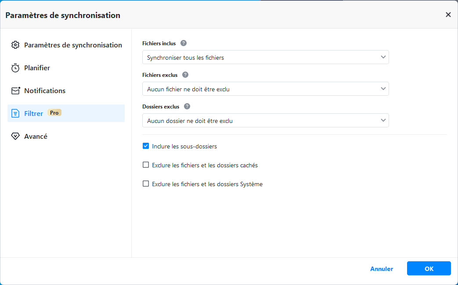Click the Planifier clock icon

click(15, 68)
